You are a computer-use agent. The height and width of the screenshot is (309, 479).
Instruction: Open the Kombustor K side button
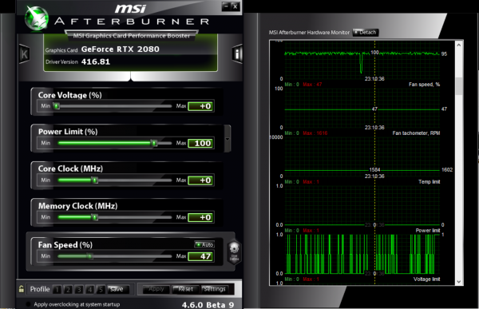(24, 54)
